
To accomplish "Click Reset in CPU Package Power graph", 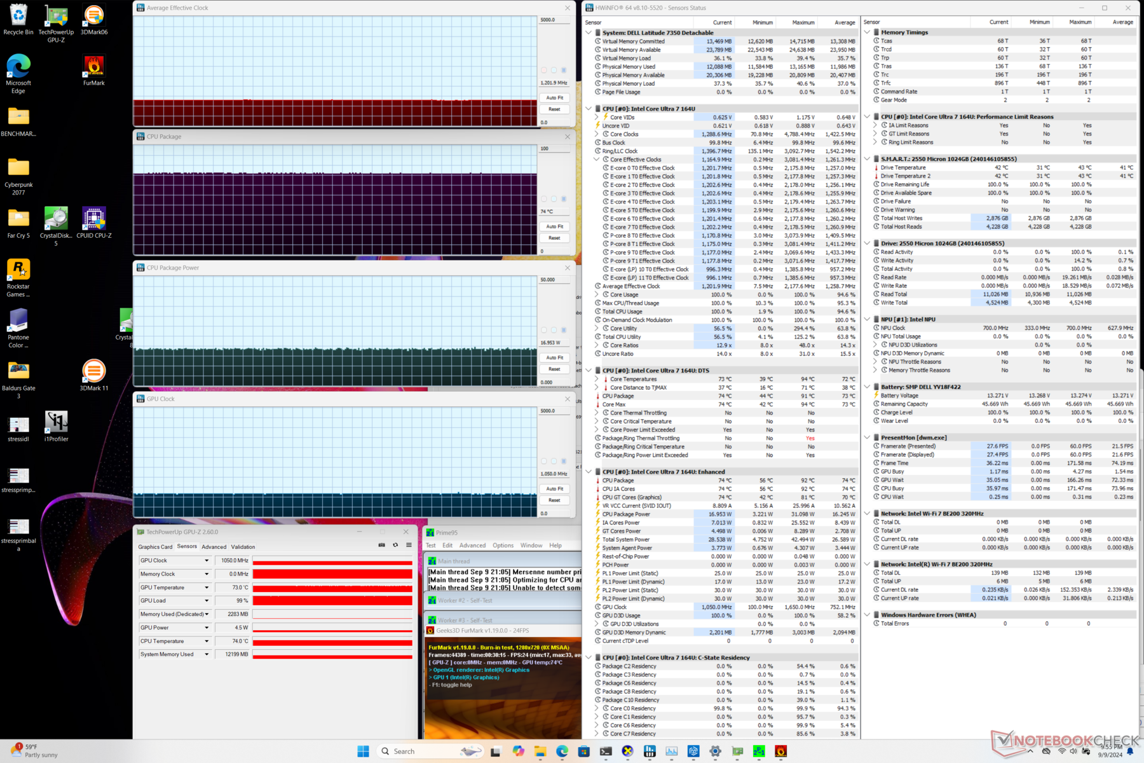I will click(x=555, y=369).
